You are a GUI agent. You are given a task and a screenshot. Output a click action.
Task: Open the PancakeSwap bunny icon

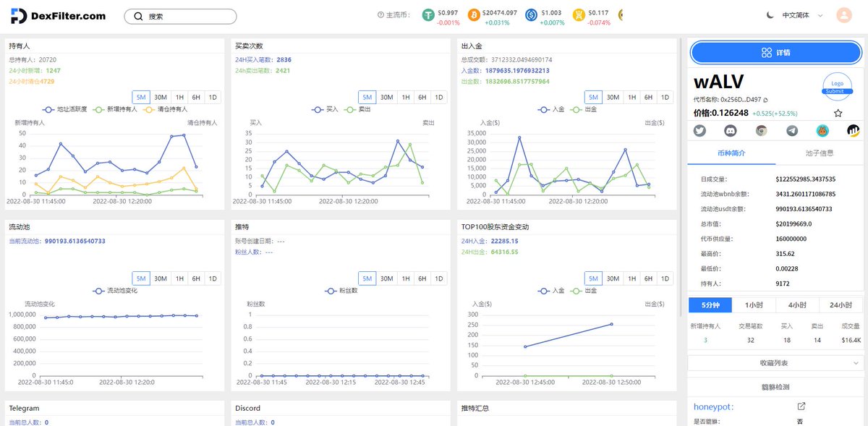[822, 131]
